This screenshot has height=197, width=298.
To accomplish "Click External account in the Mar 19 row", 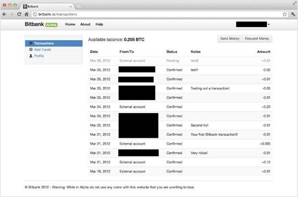I will click(x=133, y=172).
